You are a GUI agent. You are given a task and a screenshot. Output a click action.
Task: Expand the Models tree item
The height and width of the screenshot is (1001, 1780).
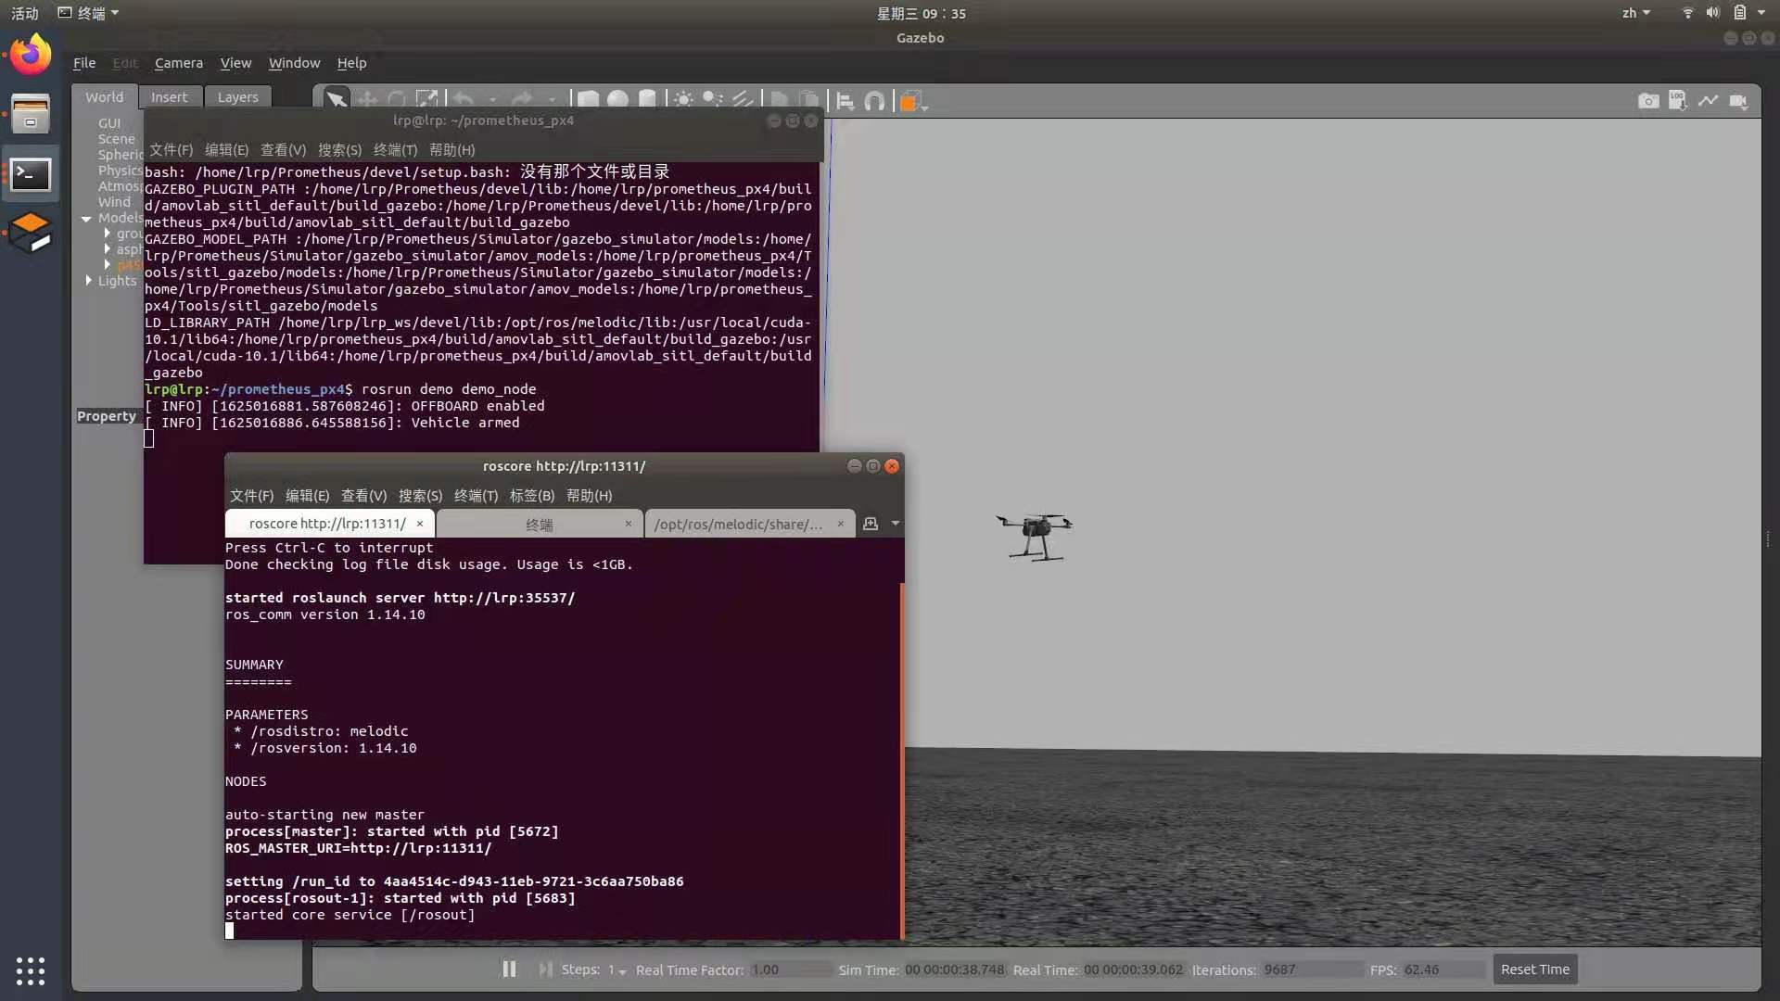(87, 218)
